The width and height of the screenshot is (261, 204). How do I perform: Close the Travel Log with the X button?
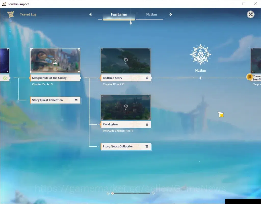coord(251,15)
